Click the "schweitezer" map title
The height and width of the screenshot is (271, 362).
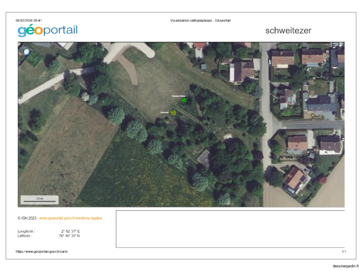(x=288, y=30)
